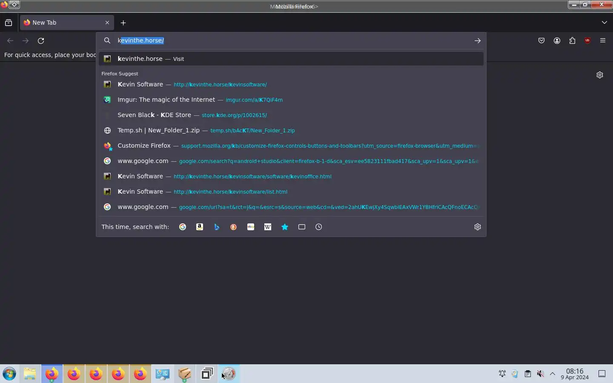613x383 pixels.
Task: Open the uBlock Origin toolbar icon
Action: tap(587, 40)
